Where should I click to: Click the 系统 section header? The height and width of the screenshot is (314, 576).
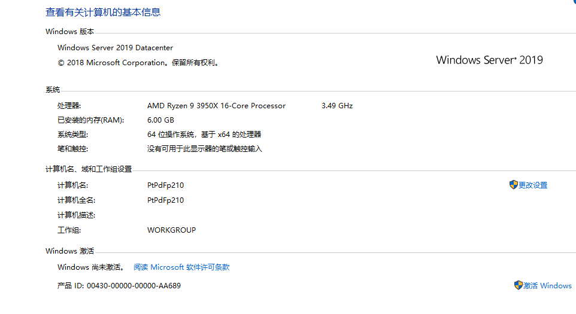(x=53, y=90)
